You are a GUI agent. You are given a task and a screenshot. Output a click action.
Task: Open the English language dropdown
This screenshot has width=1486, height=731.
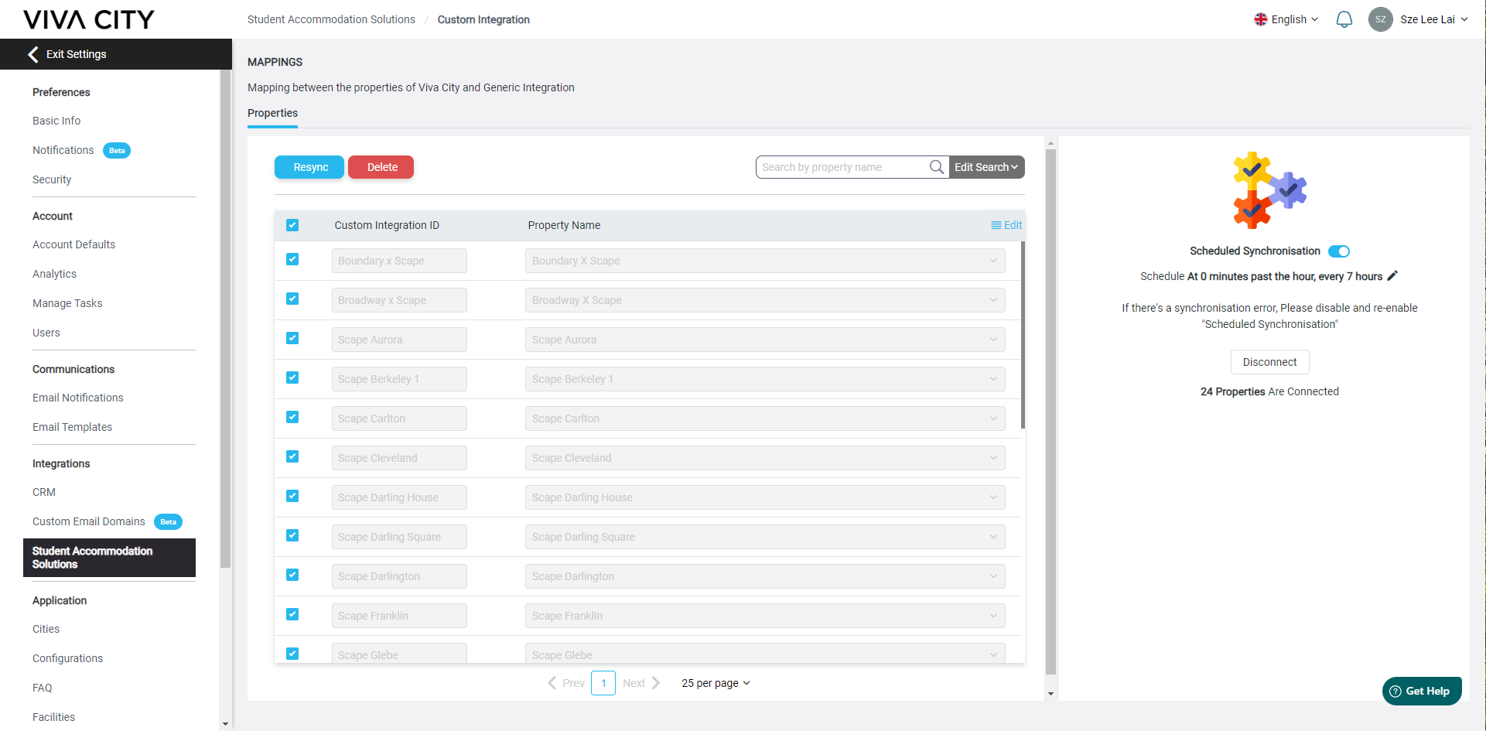click(1286, 19)
